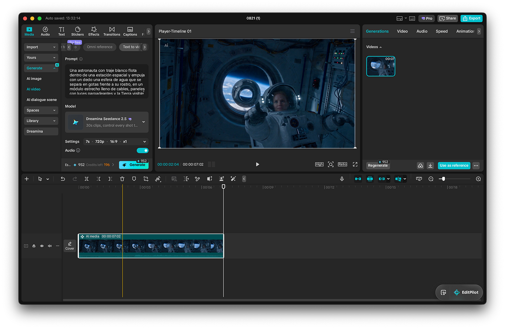The image size is (505, 329).
Task: Click the Regenerate button
Action: click(x=378, y=166)
